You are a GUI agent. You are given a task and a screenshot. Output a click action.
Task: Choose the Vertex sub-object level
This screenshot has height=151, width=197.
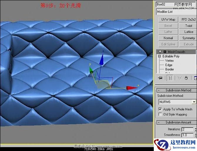(x=169, y=61)
